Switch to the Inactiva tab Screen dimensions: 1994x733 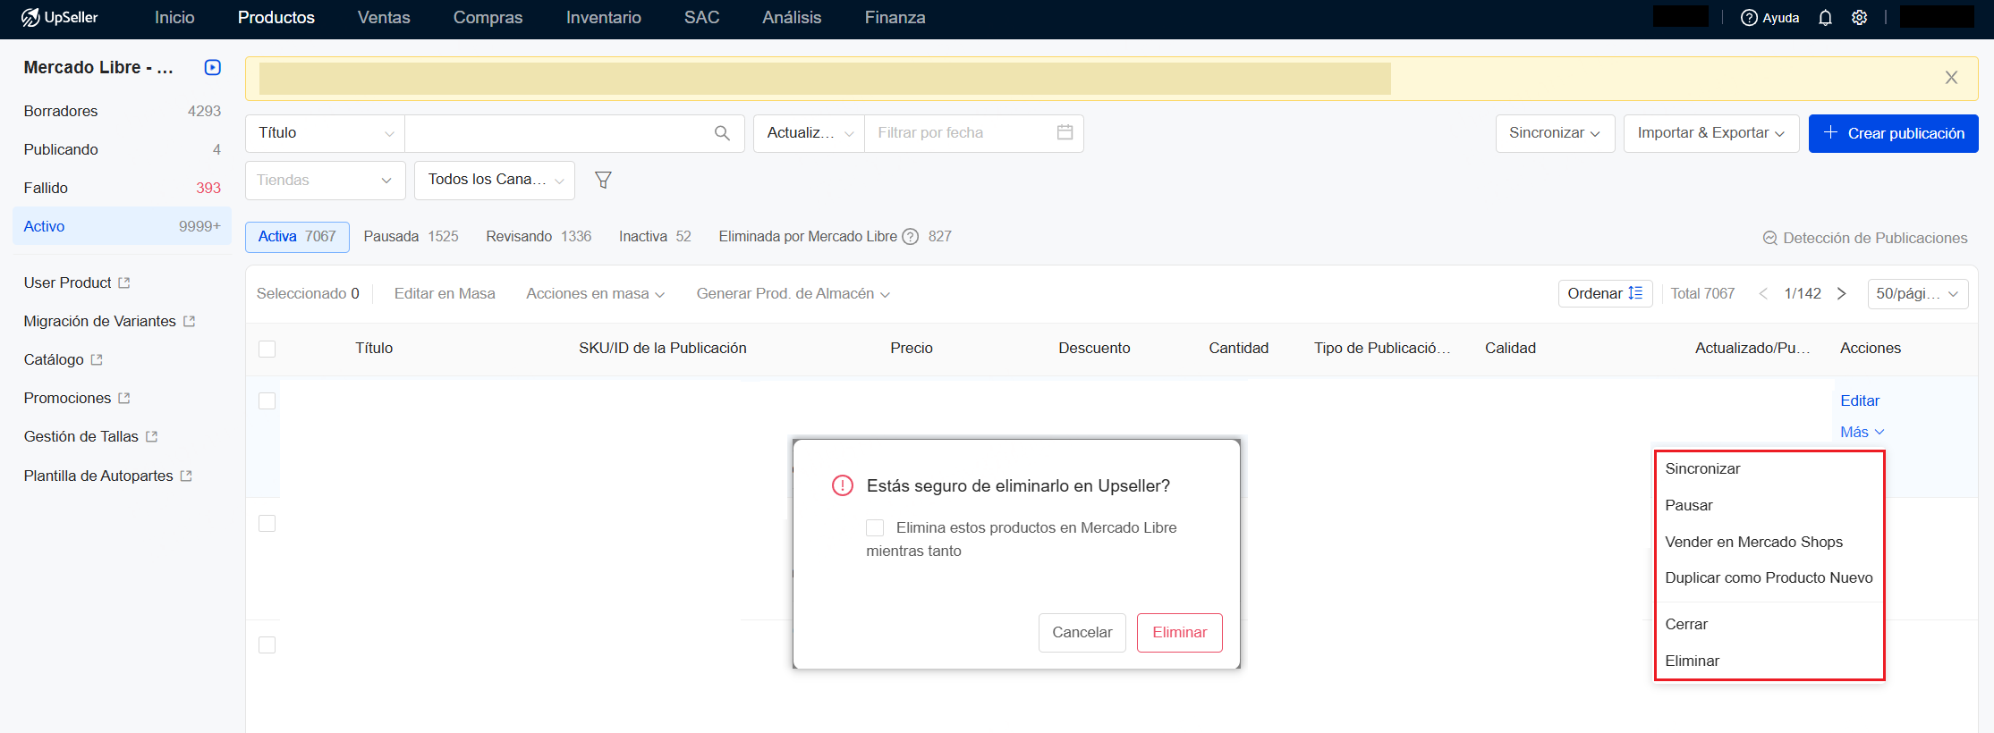(x=655, y=236)
